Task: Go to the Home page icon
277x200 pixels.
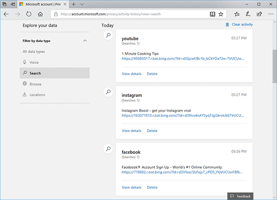Action: pyautogui.click(x=40, y=14)
